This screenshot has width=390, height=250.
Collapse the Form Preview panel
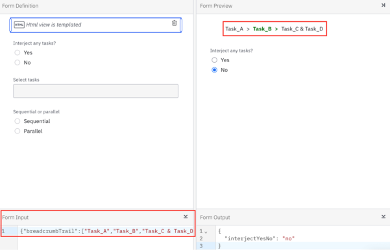click(384, 5)
